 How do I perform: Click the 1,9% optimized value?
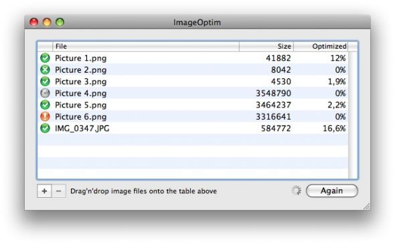[337, 82]
